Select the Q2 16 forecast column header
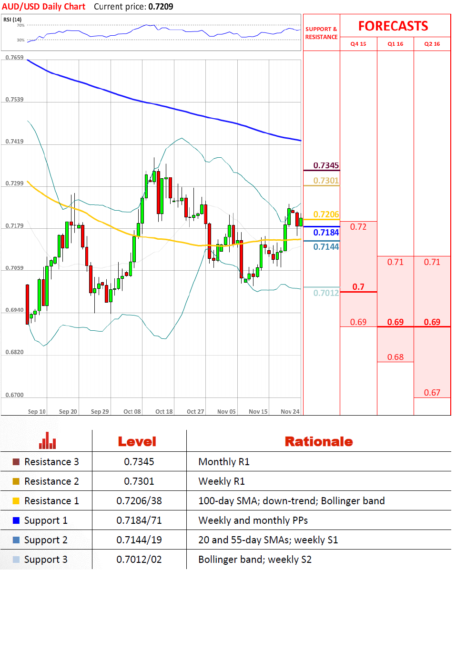Viewport: 456px width, 652px height. tap(432, 44)
